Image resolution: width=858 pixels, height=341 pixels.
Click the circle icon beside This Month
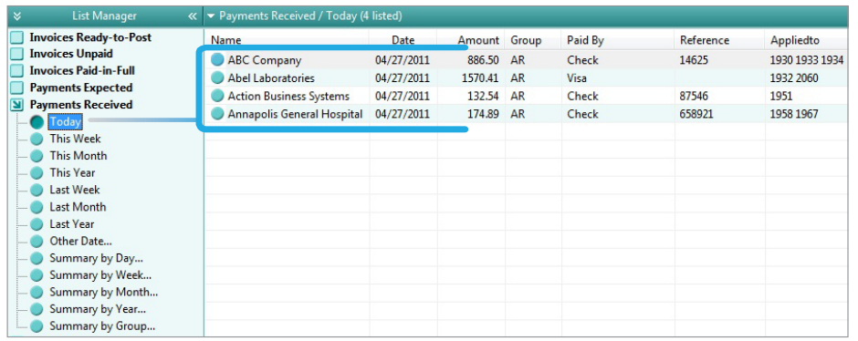(37, 156)
